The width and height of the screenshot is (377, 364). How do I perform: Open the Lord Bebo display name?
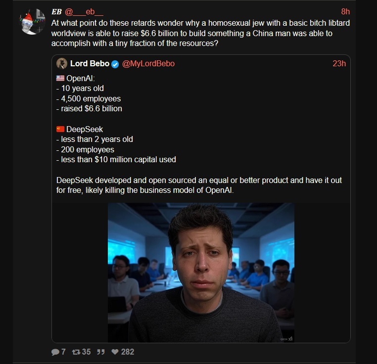[90, 63]
